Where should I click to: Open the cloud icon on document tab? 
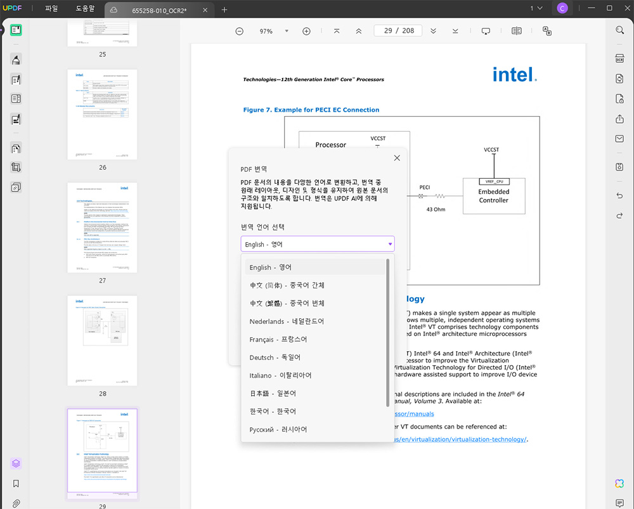(113, 10)
